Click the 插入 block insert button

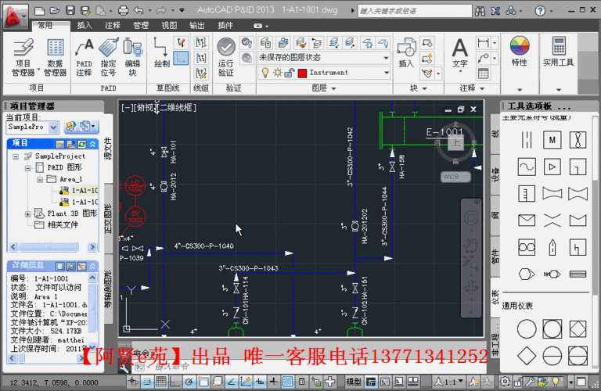(406, 52)
